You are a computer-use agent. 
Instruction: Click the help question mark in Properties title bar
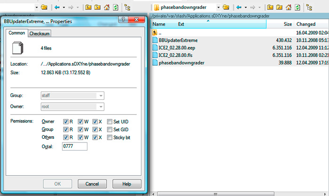(123, 20)
